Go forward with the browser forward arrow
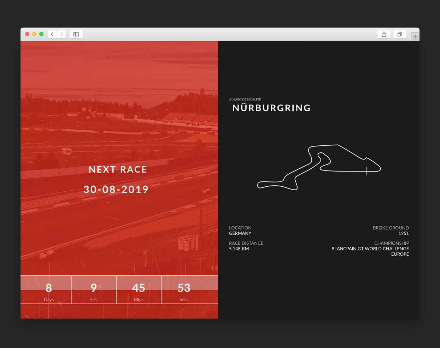 coord(61,34)
